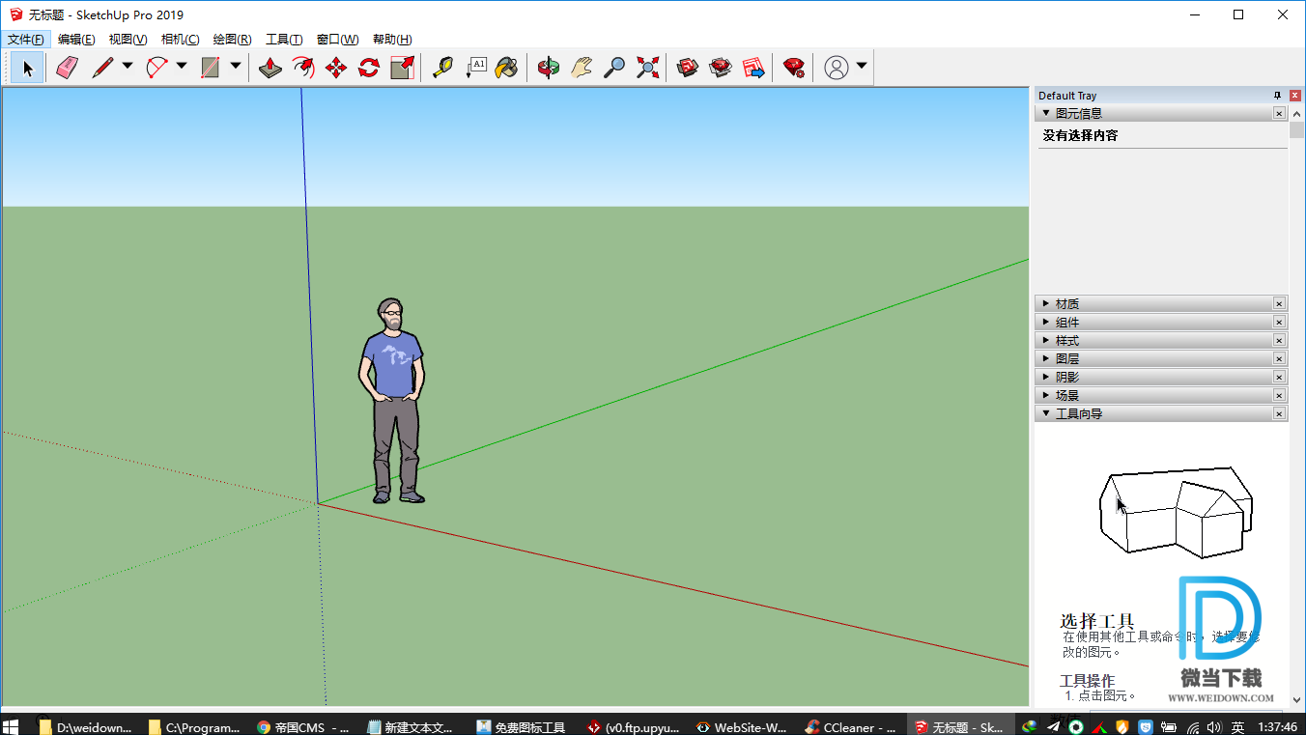1306x735 pixels.
Task: Click the house illustration in 工具向导
Action: point(1176,512)
